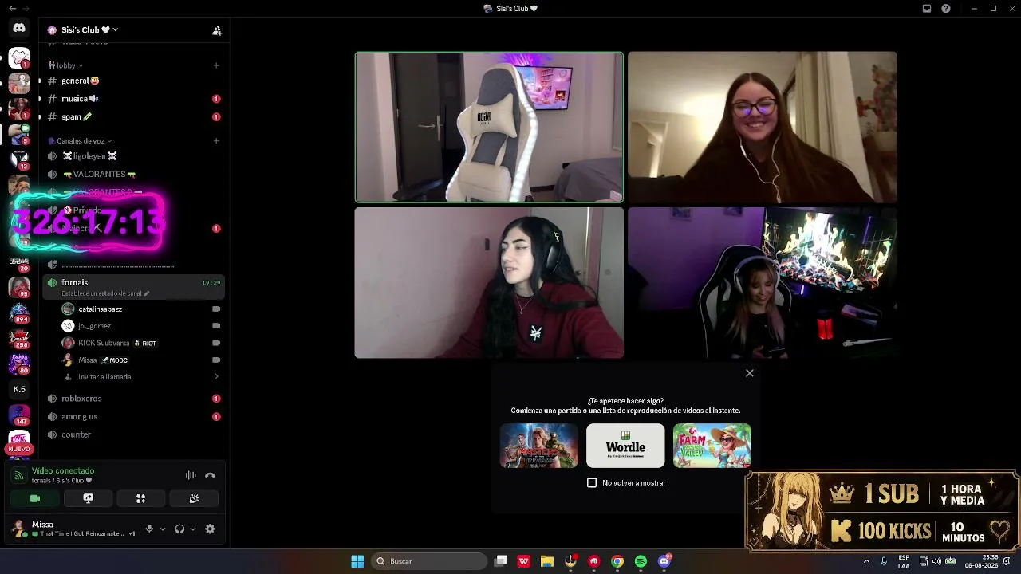The height and width of the screenshot is (574, 1021).
Task: Open voice connection details signal icon
Action: coord(18,475)
